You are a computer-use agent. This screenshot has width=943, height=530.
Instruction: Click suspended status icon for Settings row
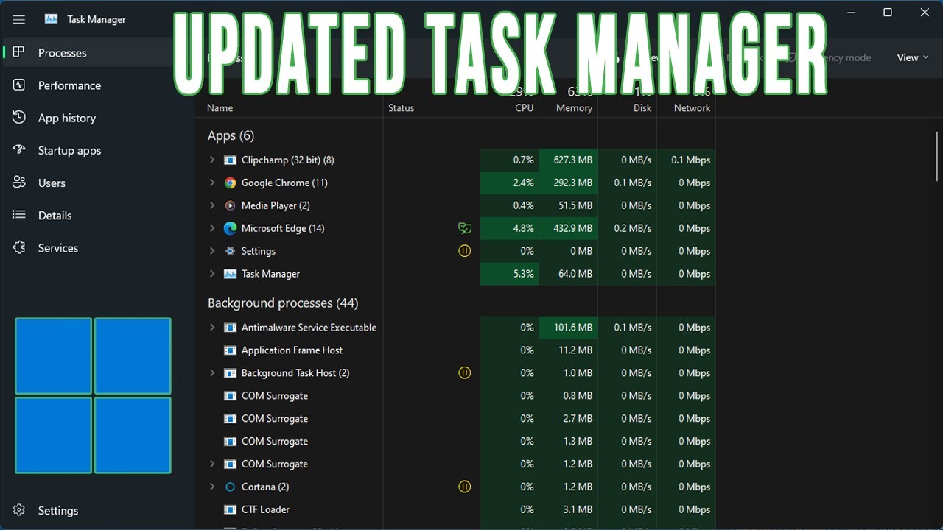pyautogui.click(x=464, y=250)
